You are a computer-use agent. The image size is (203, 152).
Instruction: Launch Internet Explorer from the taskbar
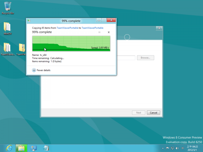(x=9, y=148)
